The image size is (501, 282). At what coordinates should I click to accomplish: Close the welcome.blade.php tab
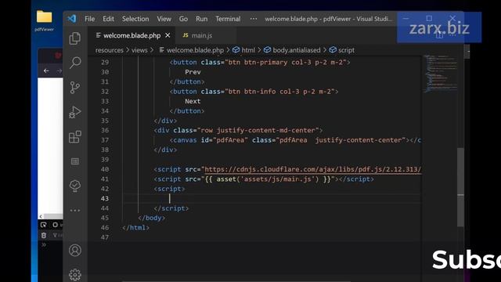coord(168,35)
